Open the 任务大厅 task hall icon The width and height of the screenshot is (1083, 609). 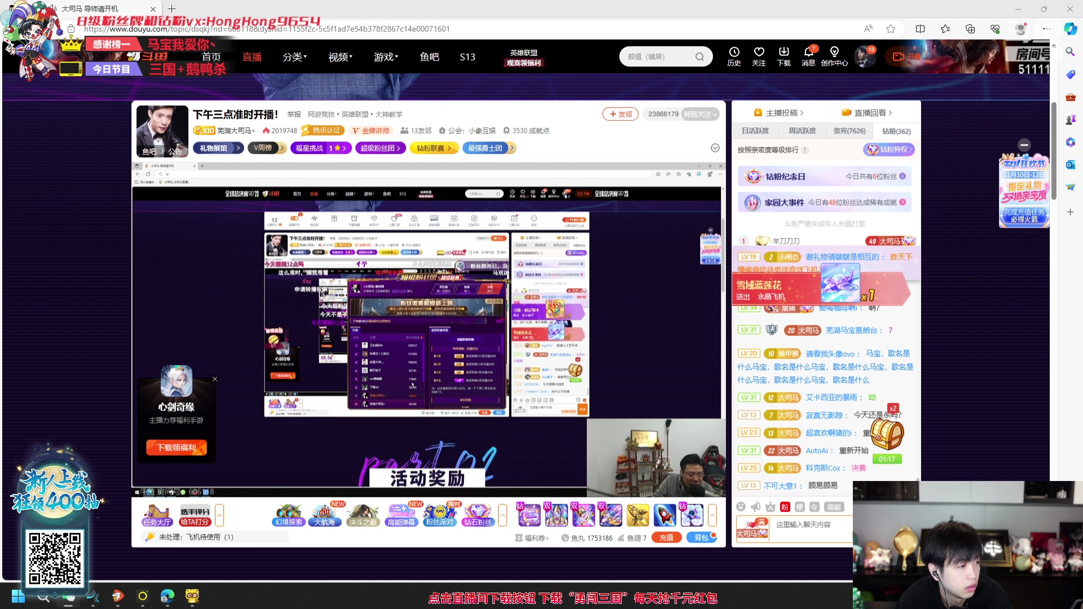click(x=156, y=515)
